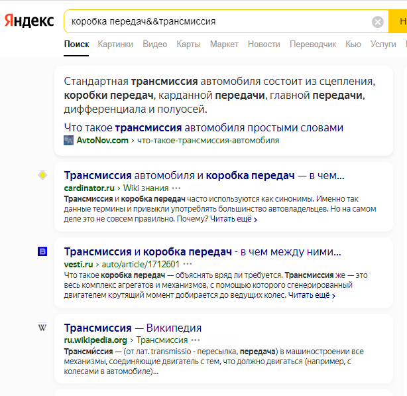Open the Трансмиссия — Википедия result

(x=133, y=328)
